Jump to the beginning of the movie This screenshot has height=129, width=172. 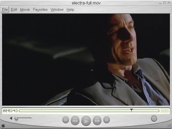[x=66, y=120]
